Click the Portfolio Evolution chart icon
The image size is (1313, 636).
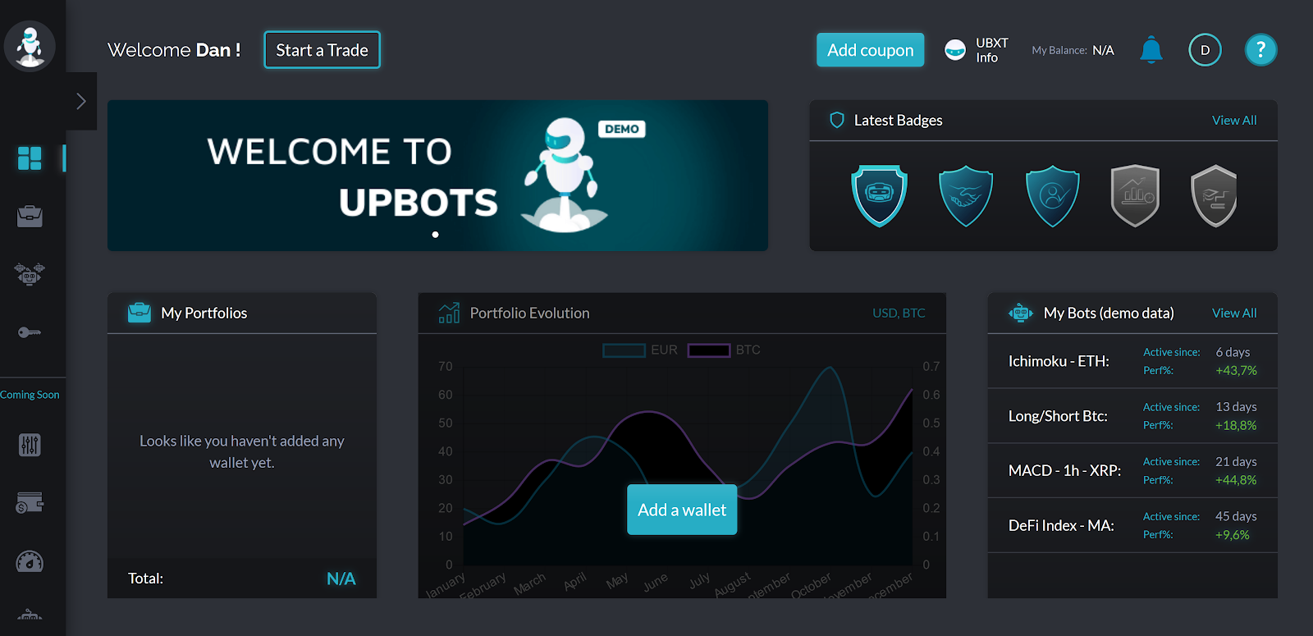(x=449, y=313)
